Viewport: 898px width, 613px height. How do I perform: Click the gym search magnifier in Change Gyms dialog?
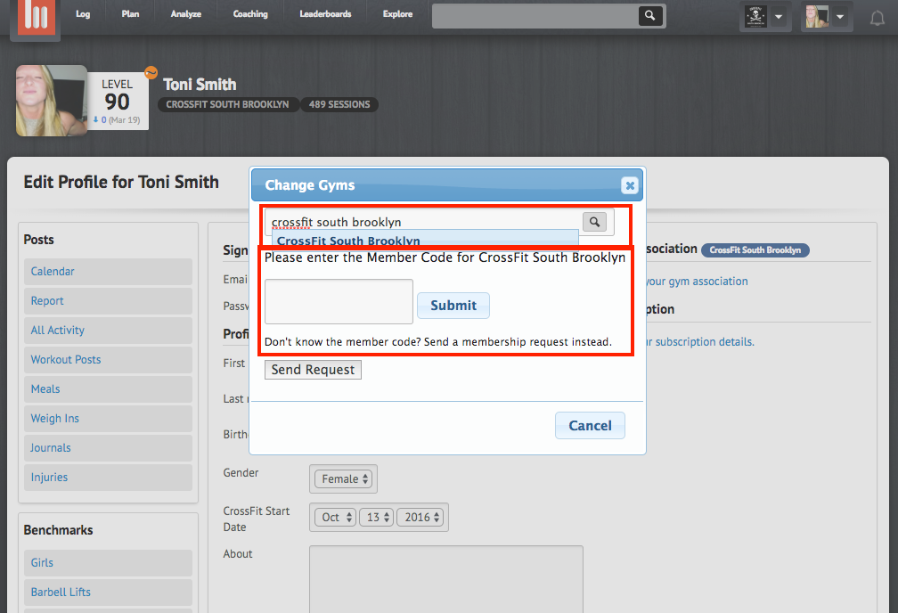(594, 222)
